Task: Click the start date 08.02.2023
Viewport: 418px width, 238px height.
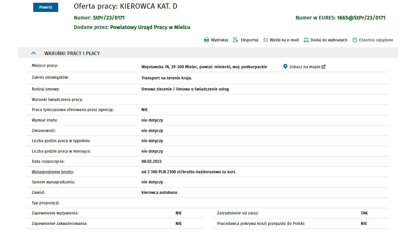Action: point(152,161)
